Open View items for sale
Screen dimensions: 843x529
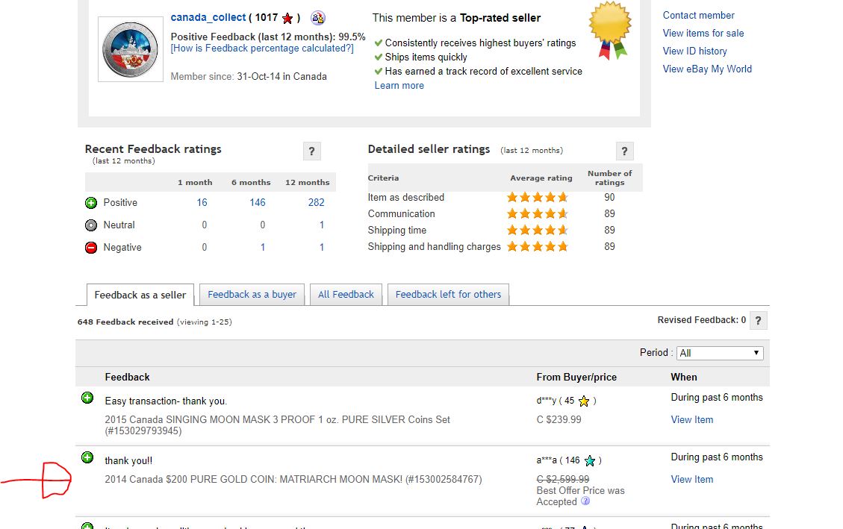[703, 34]
